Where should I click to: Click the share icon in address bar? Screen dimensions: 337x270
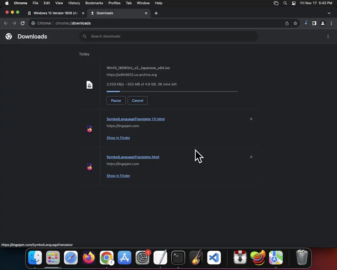pyautogui.click(x=287, y=23)
